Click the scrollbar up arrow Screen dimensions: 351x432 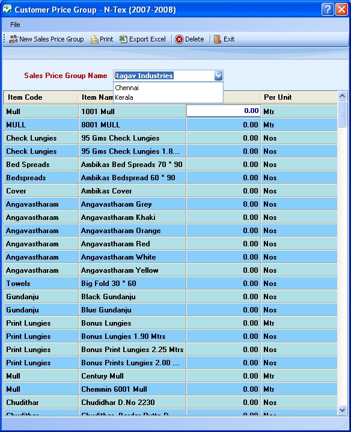(342, 96)
